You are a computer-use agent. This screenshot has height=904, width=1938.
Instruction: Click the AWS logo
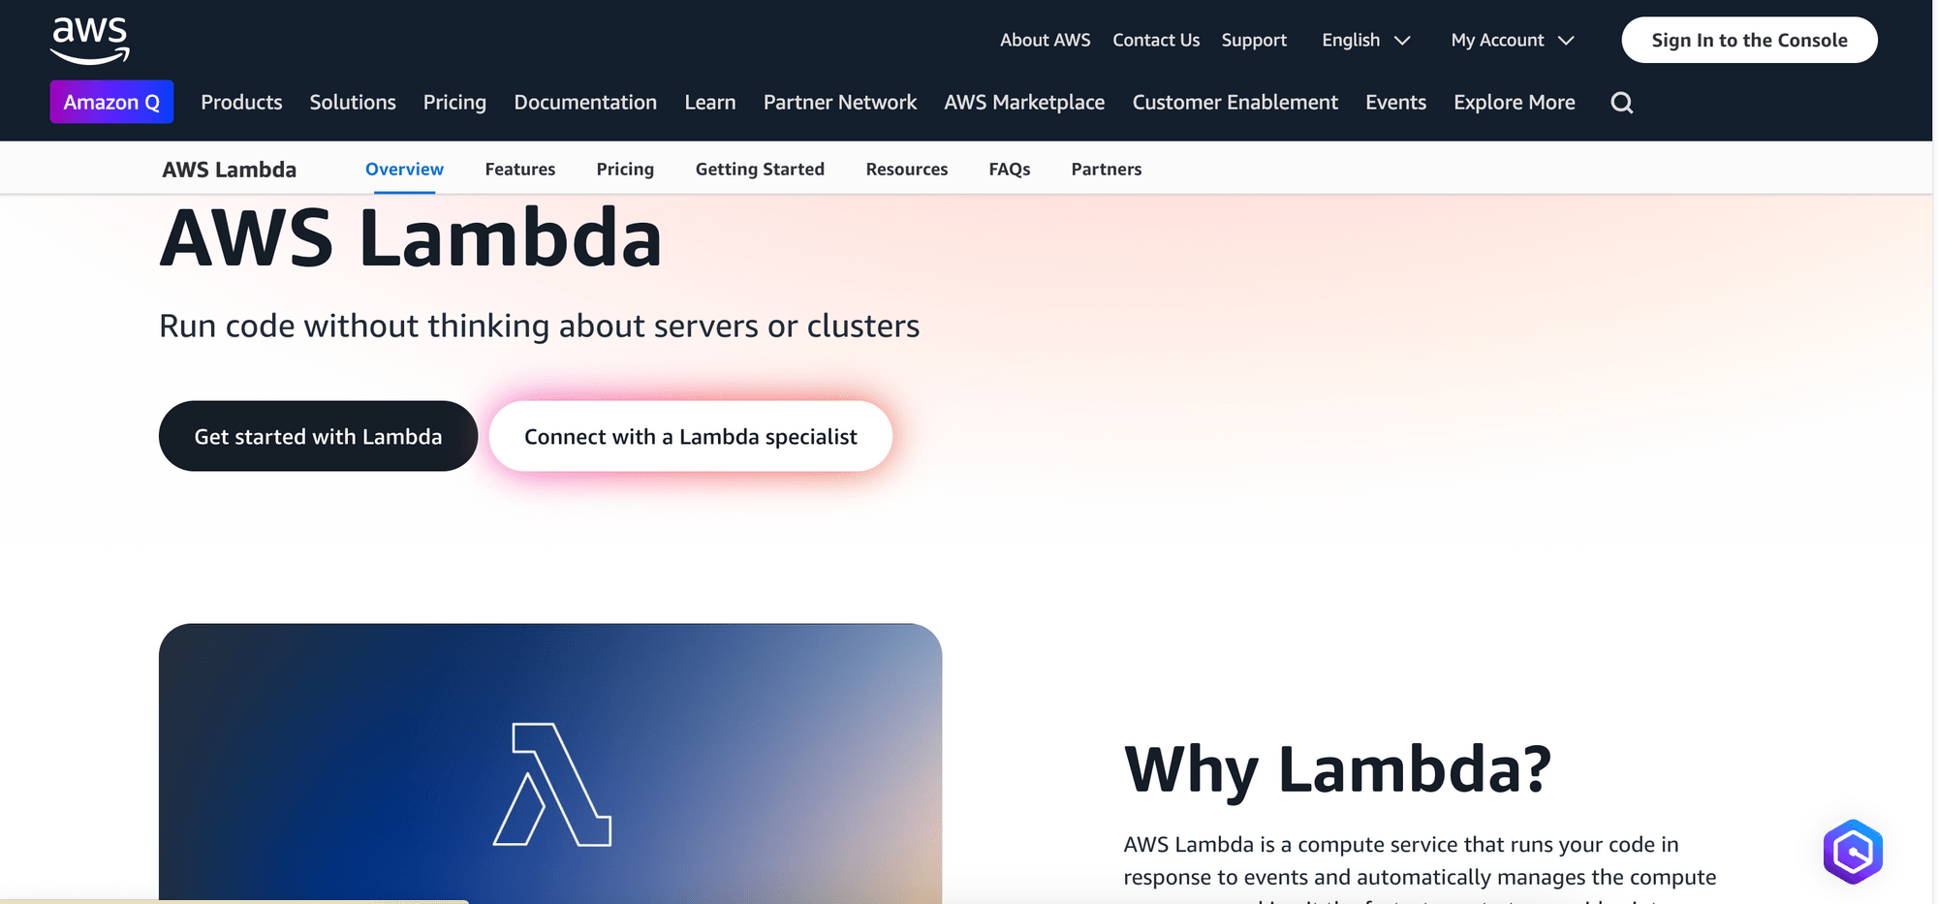[x=90, y=41]
